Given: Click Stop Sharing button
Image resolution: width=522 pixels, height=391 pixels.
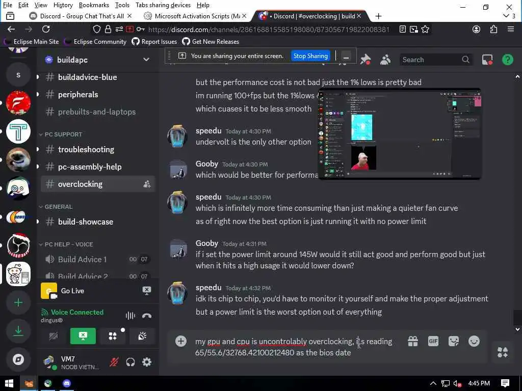Looking at the screenshot, I should [x=310, y=56].
